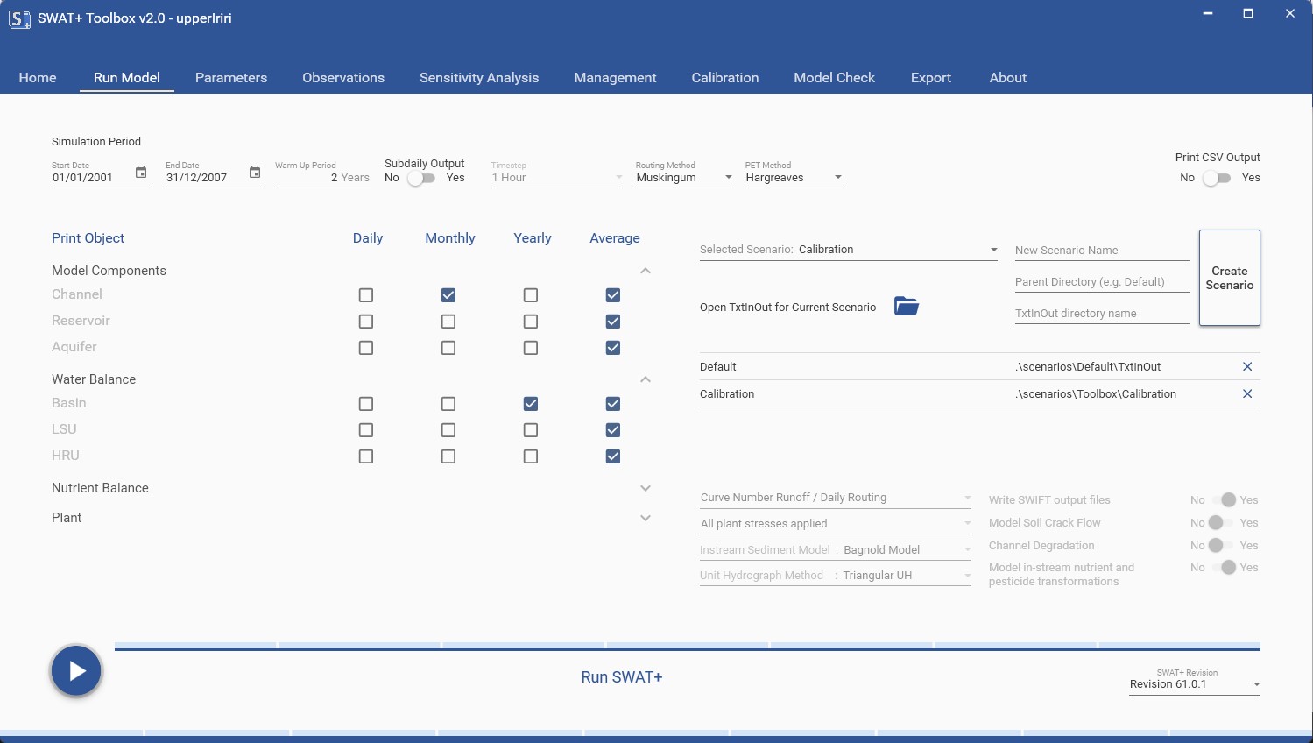The height and width of the screenshot is (743, 1313).
Task: Open Curve Number Runoff / Daily Routing dropdown
Action: (x=836, y=498)
